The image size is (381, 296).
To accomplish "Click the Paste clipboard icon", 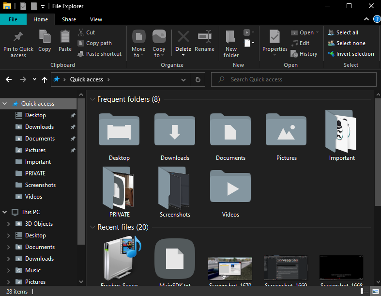I will click(65, 37).
